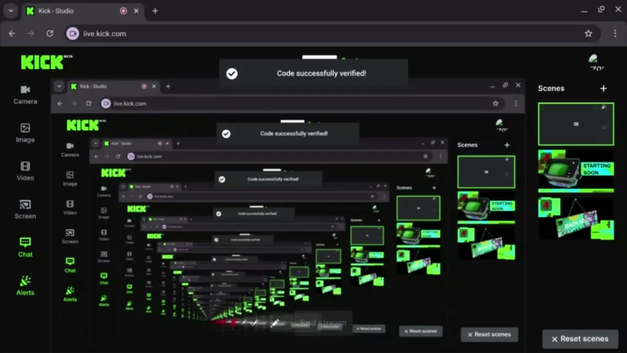Open the Image source in outer sidebar
Viewport: 627px width, 353px height.
pyautogui.click(x=25, y=133)
